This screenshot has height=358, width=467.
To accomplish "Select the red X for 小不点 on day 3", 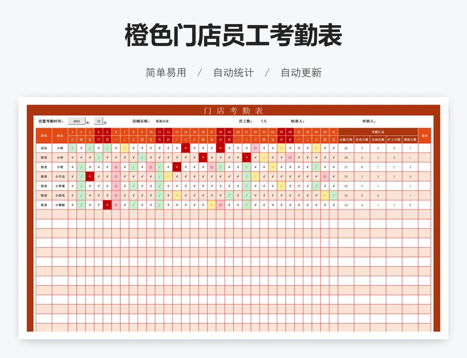I will [90, 176].
